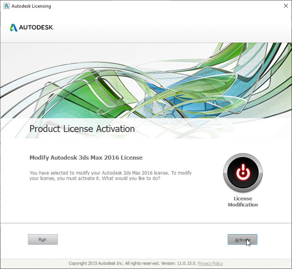Open the Privacy Policy link
The image size is (292, 269).
210,264
